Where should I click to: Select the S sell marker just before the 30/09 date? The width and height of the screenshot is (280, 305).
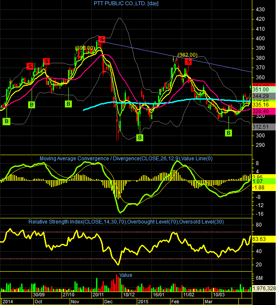pyautogui.click(x=30, y=66)
